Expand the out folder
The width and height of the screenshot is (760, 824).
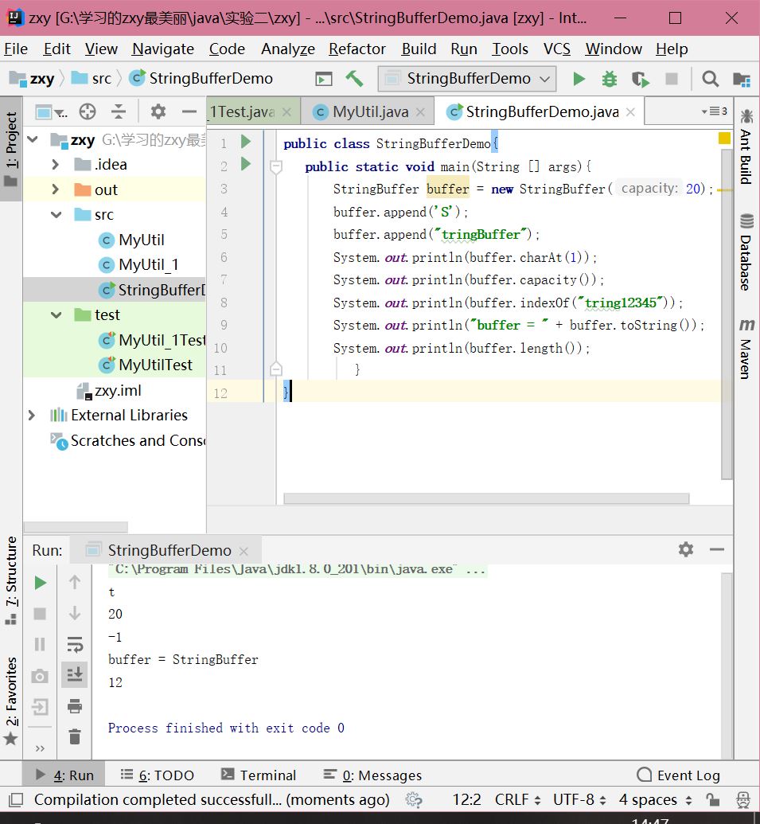[x=56, y=189]
